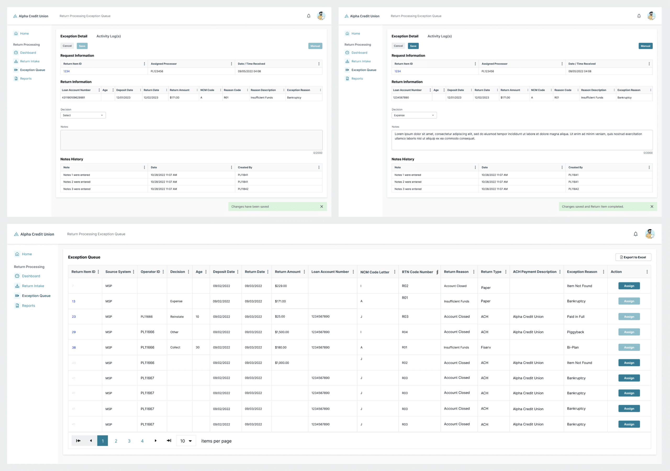The height and width of the screenshot is (471, 670).
Task: Click 'Fiserv' return type cell
Action: 486,347
